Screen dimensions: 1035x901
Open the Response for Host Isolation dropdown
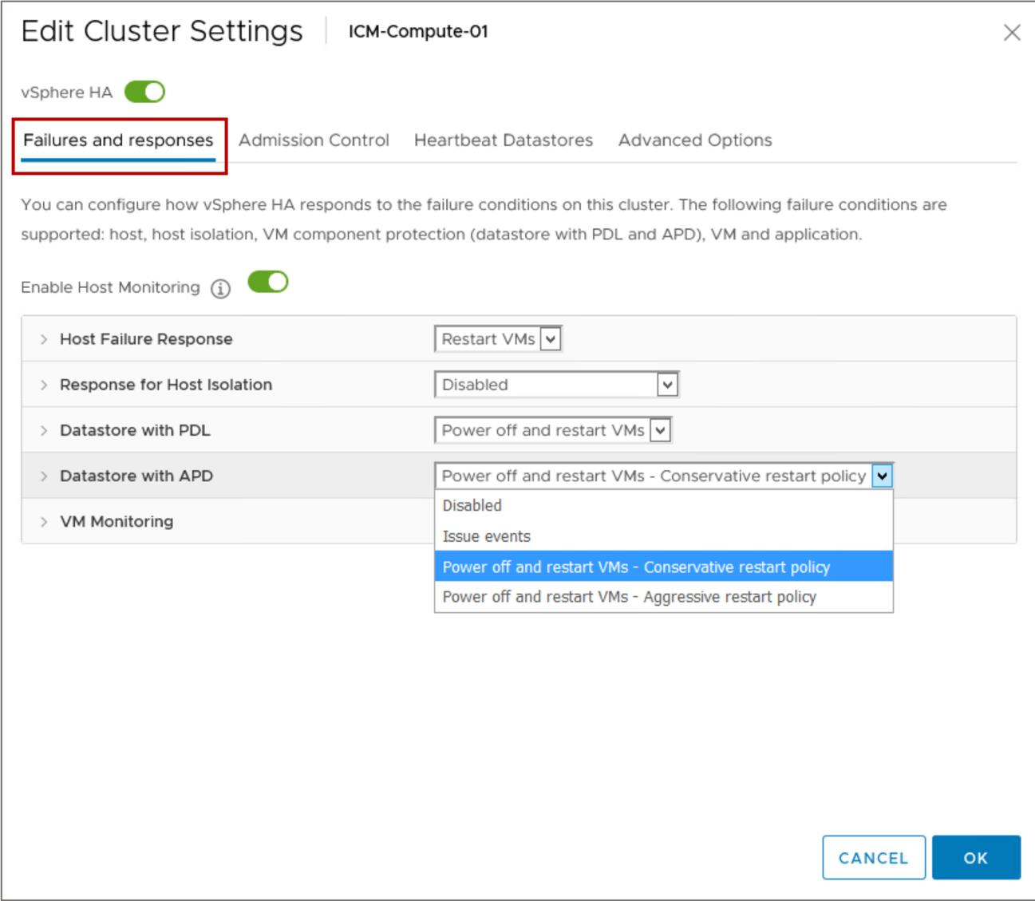(x=556, y=385)
